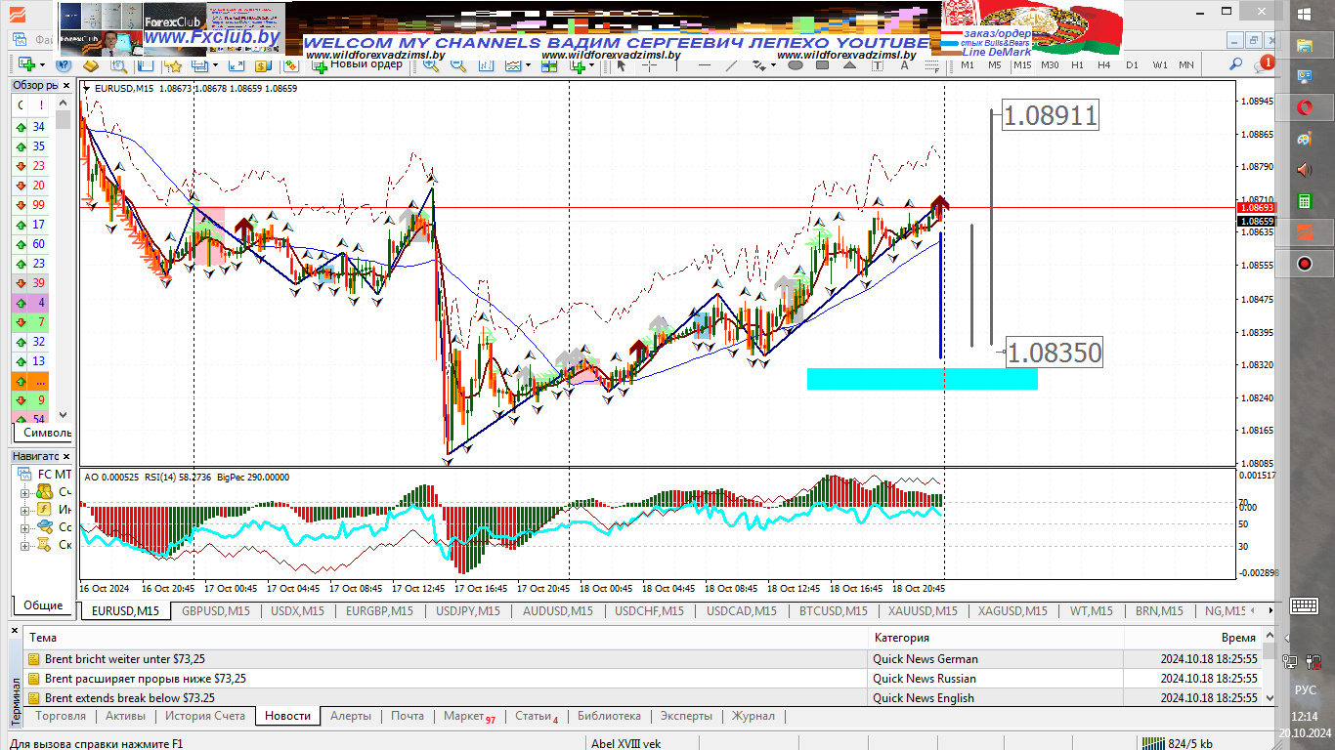The height and width of the screenshot is (750, 1335).
Task: Open the green-plus icon dropdown arrow
Action: 593,64
